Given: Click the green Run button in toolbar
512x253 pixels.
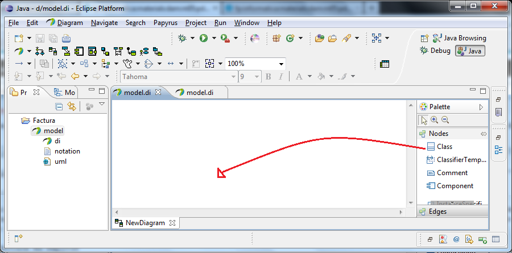Looking at the screenshot, I should 204,38.
